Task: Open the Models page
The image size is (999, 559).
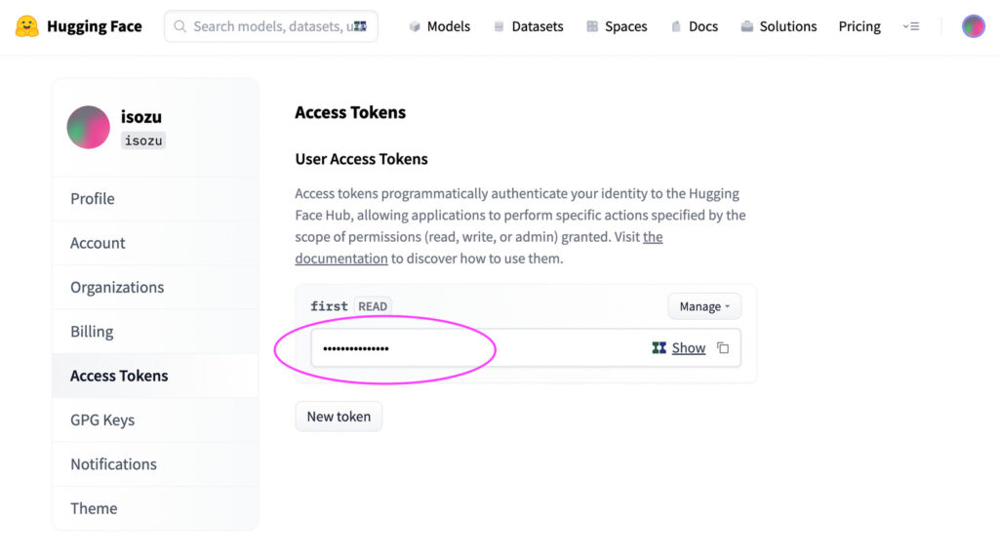Action: [448, 26]
